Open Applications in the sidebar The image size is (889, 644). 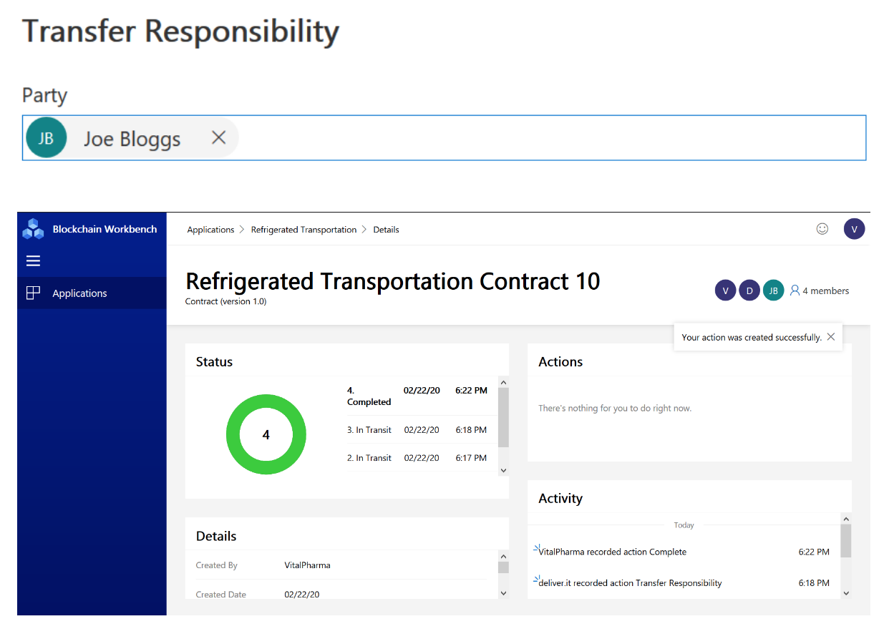tap(92, 293)
